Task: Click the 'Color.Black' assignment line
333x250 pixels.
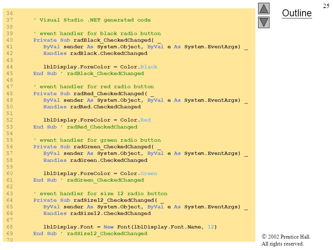Action: click(101, 67)
